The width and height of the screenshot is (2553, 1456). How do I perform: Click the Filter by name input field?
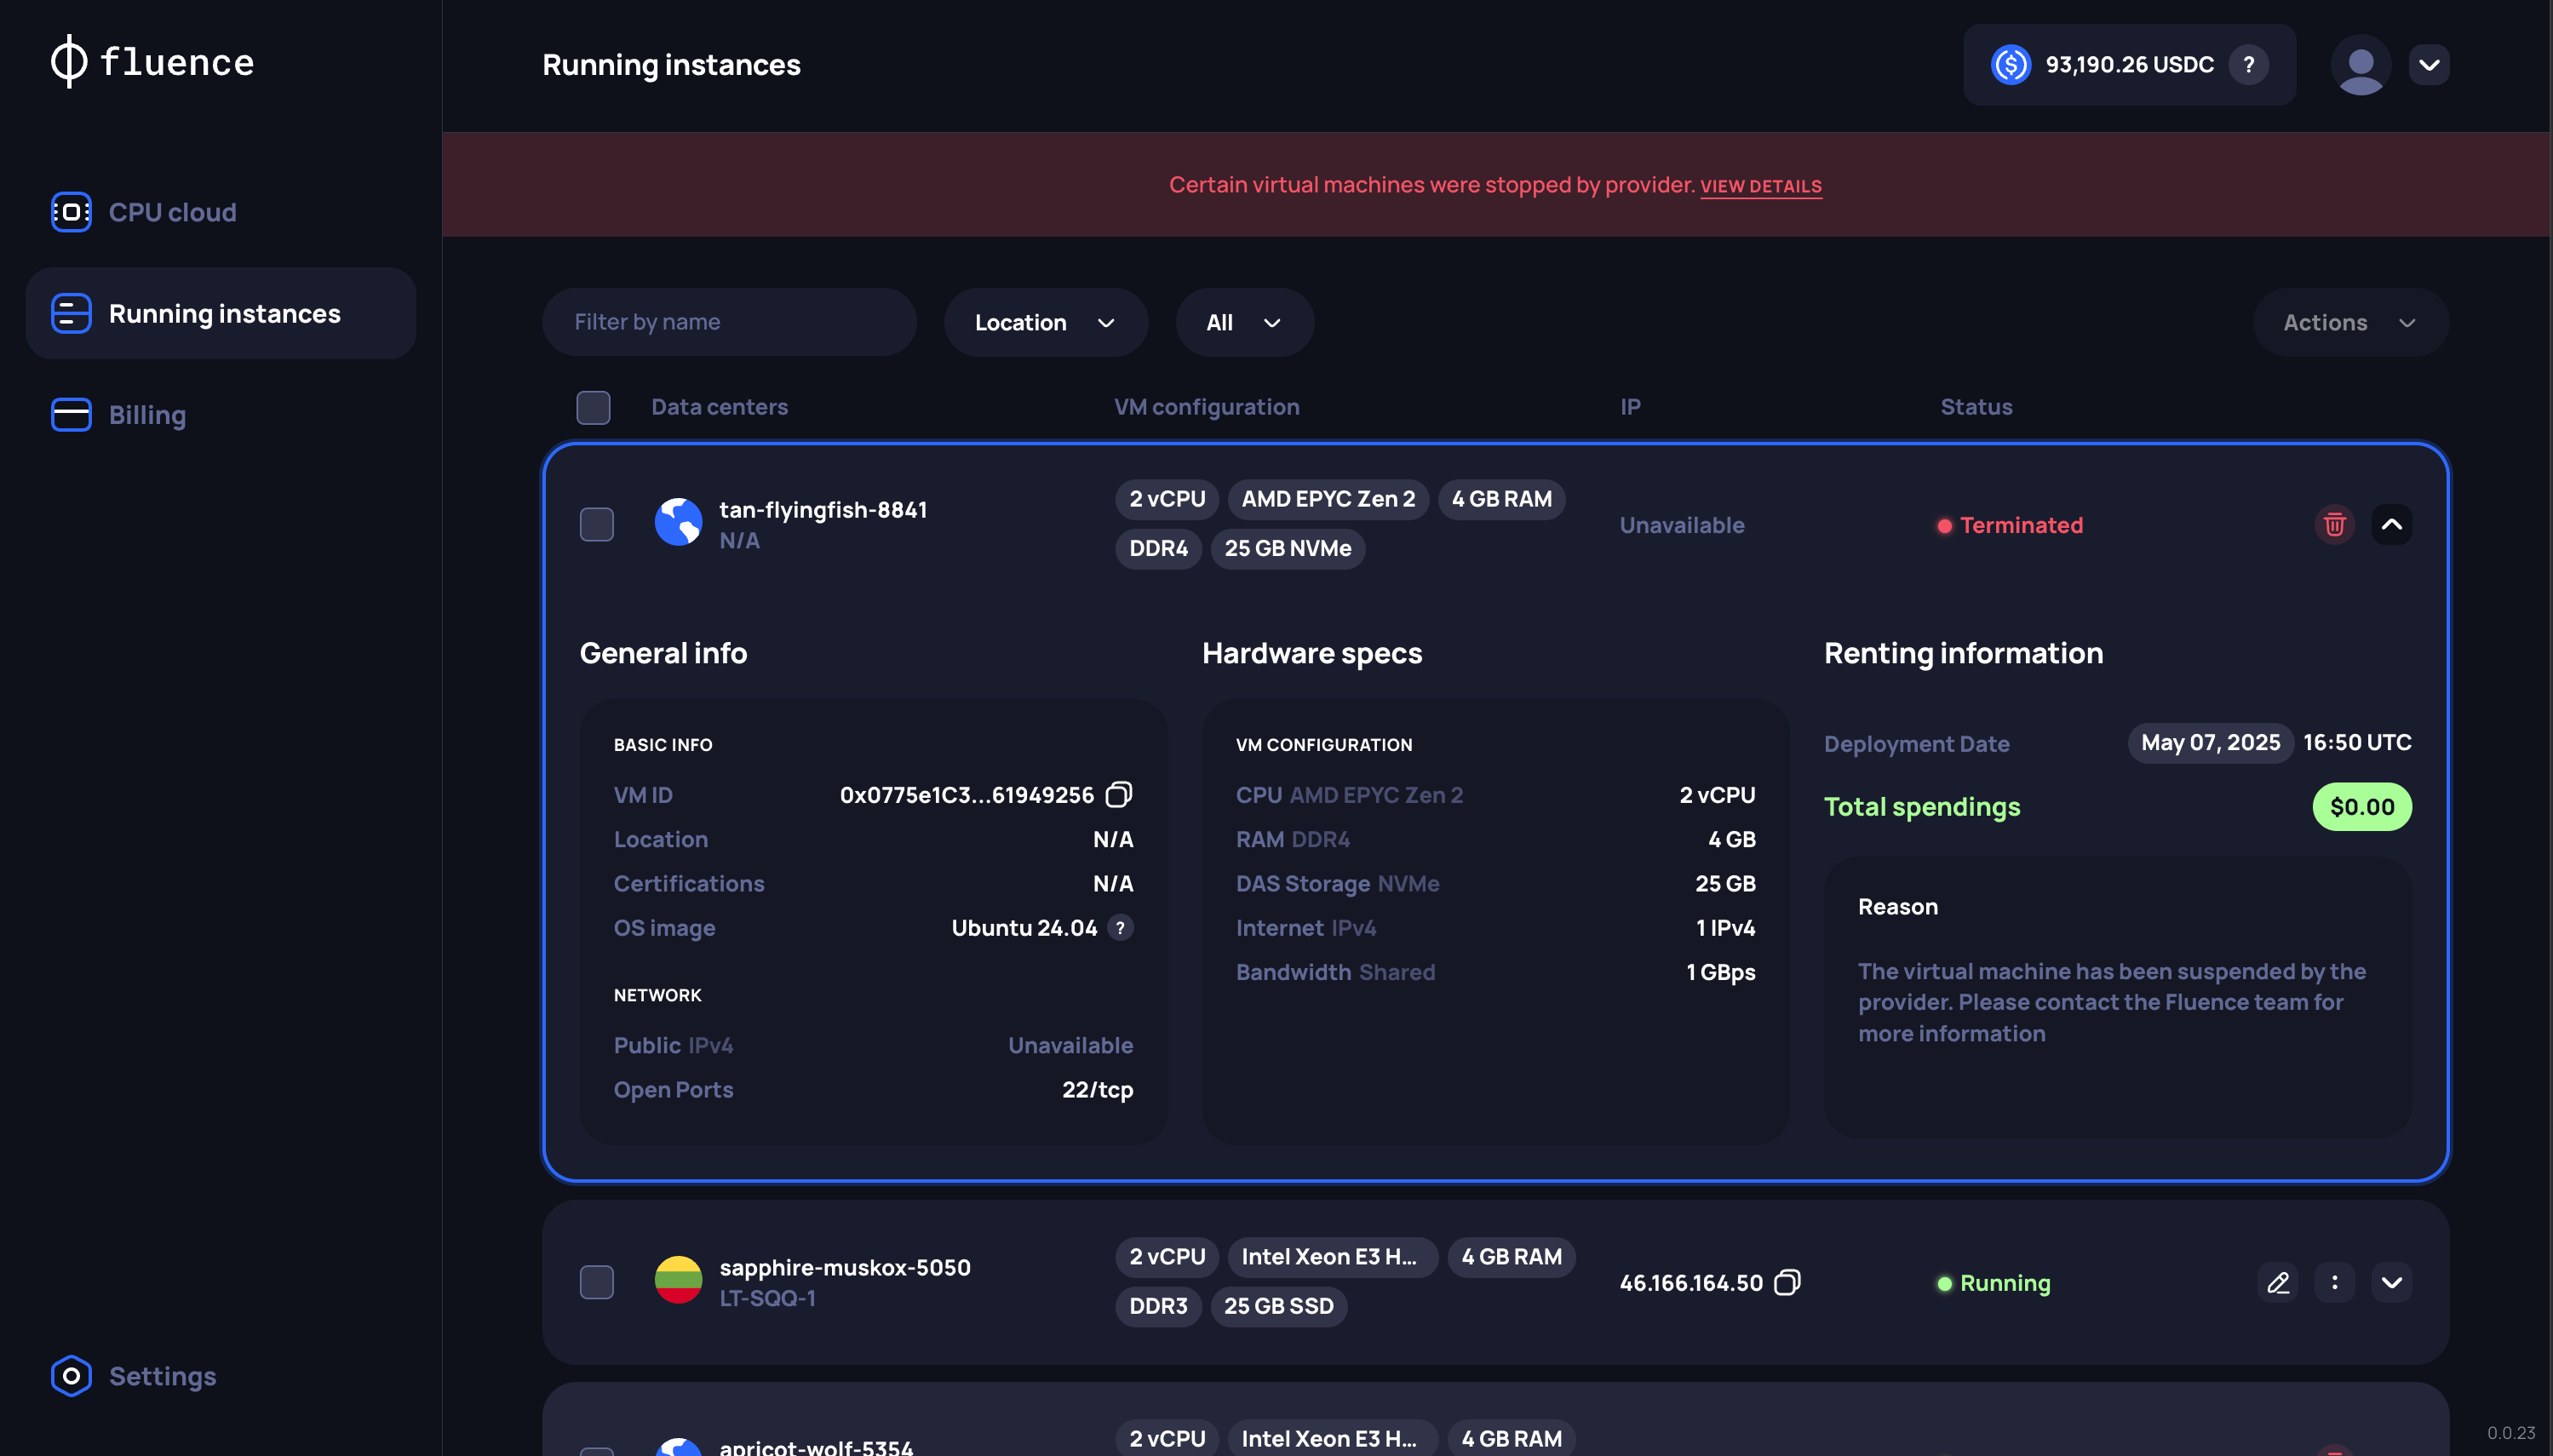tap(729, 322)
